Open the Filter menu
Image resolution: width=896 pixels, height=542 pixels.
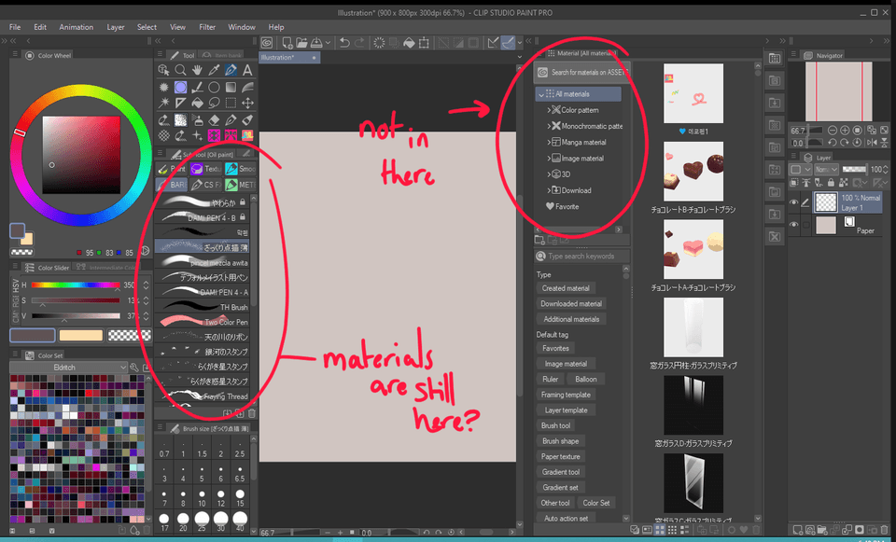point(207,27)
